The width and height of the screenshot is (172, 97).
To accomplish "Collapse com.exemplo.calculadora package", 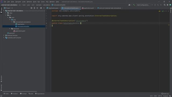I will [x=12, y=22].
